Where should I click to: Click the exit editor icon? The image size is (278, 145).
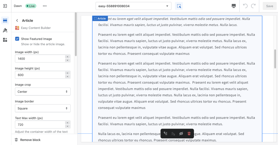pyautogui.click(x=5, y=6)
